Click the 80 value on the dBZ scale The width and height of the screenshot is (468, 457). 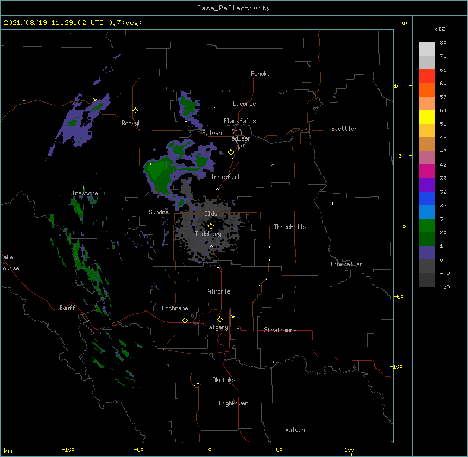pos(443,43)
